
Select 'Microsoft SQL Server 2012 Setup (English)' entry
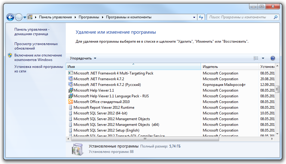tap(106, 130)
